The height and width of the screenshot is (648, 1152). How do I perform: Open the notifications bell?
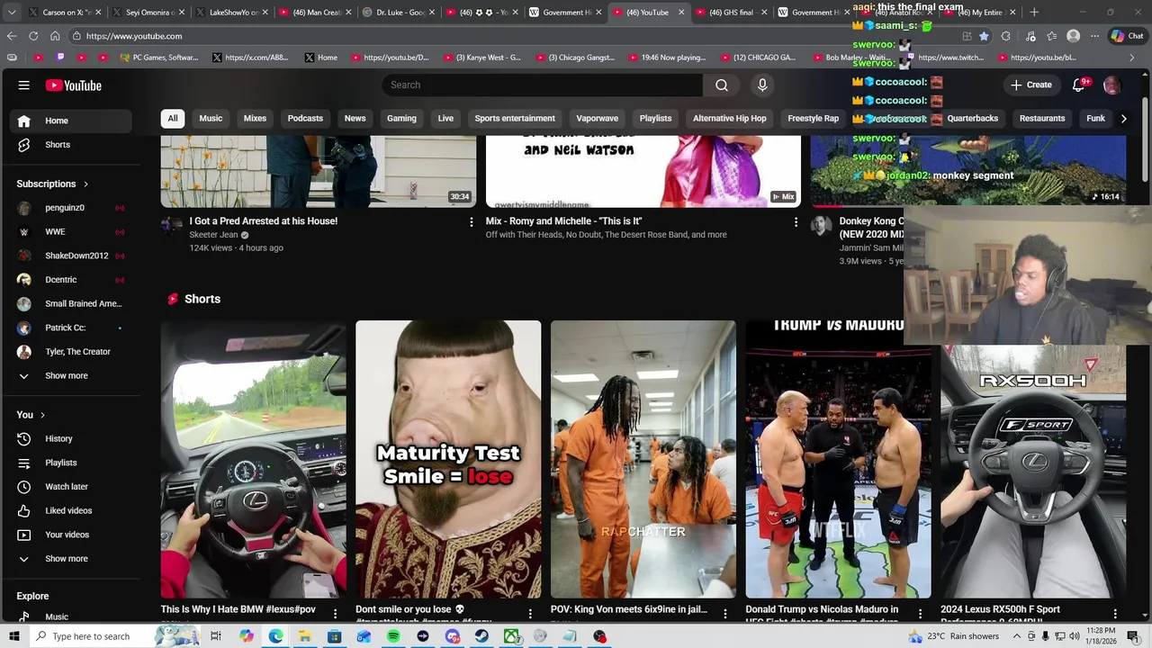1078,85
